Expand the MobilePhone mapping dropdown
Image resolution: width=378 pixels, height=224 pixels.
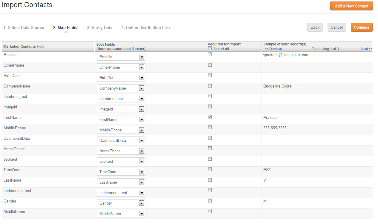click(121, 130)
